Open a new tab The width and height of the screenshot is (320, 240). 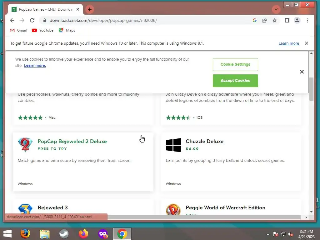tap(90, 9)
